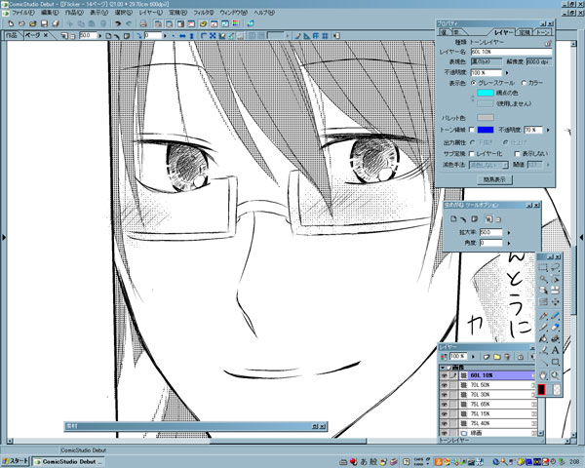Select the move layer tool
Image resolution: width=585 pixels, height=468 pixels.
pos(555,301)
